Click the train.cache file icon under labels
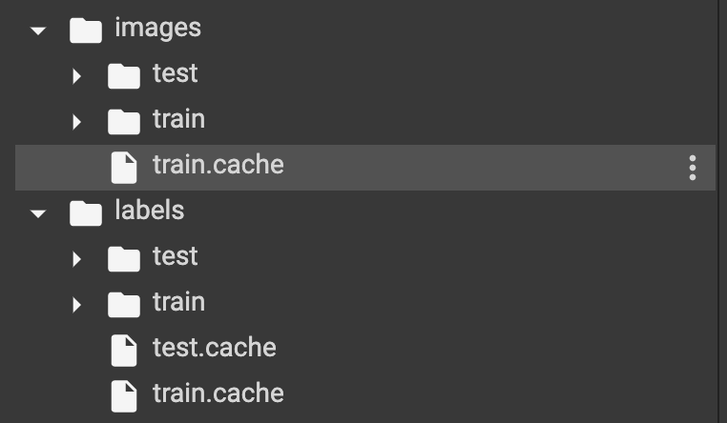This screenshot has height=423, width=727. click(x=124, y=395)
